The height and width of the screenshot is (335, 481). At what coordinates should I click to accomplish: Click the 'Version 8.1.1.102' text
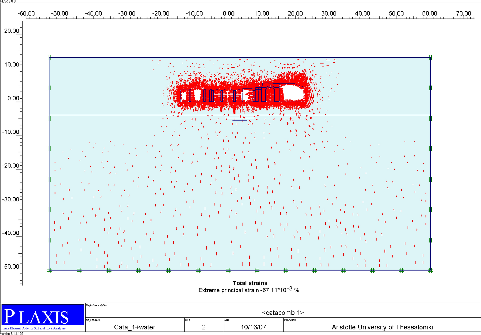click(12, 333)
